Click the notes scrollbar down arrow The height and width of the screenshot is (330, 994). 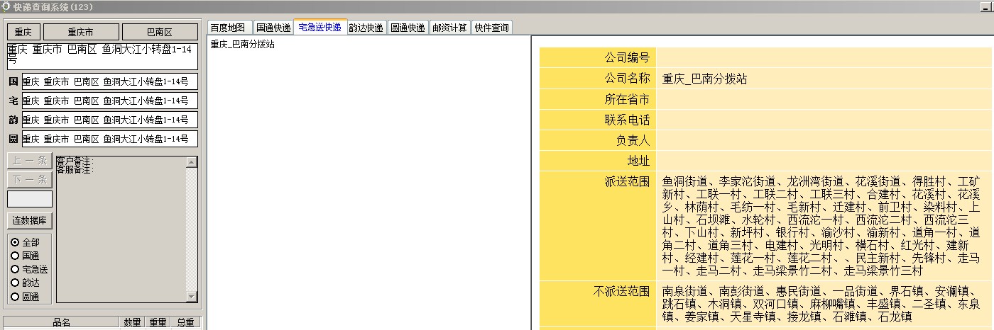click(x=192, y=296)
